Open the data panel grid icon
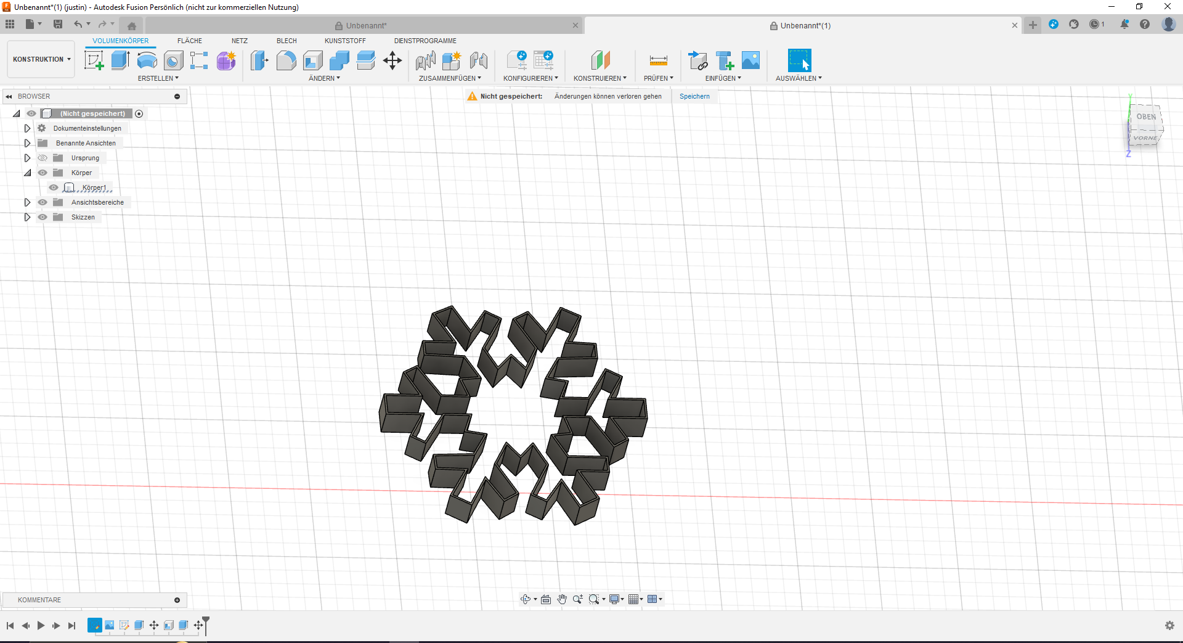 tap(10, 24)
